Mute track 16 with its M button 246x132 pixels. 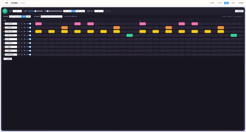(25, 27)
